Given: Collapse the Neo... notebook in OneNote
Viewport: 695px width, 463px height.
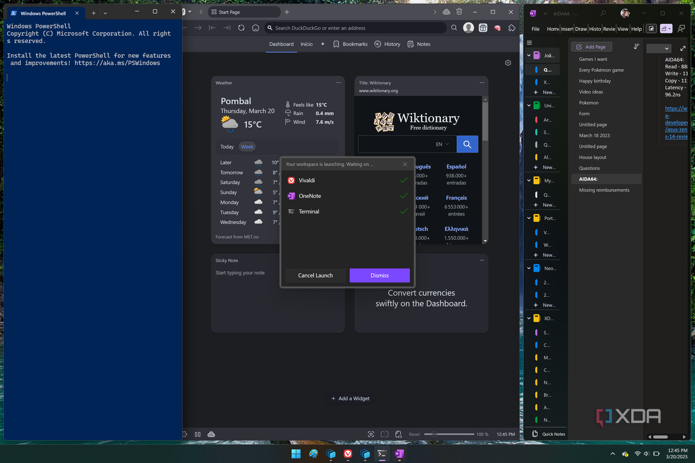Looking at the screenshot, I should tap(529, 268).
